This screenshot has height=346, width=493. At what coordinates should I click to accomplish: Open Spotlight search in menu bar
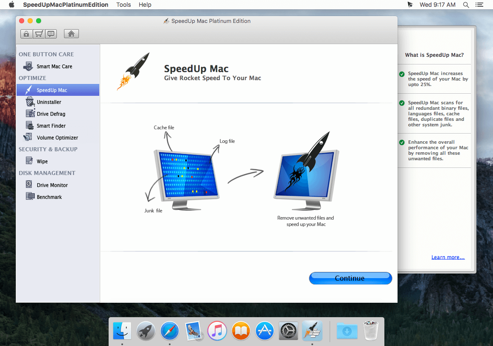pyautogui.click(x=466, y=5)
